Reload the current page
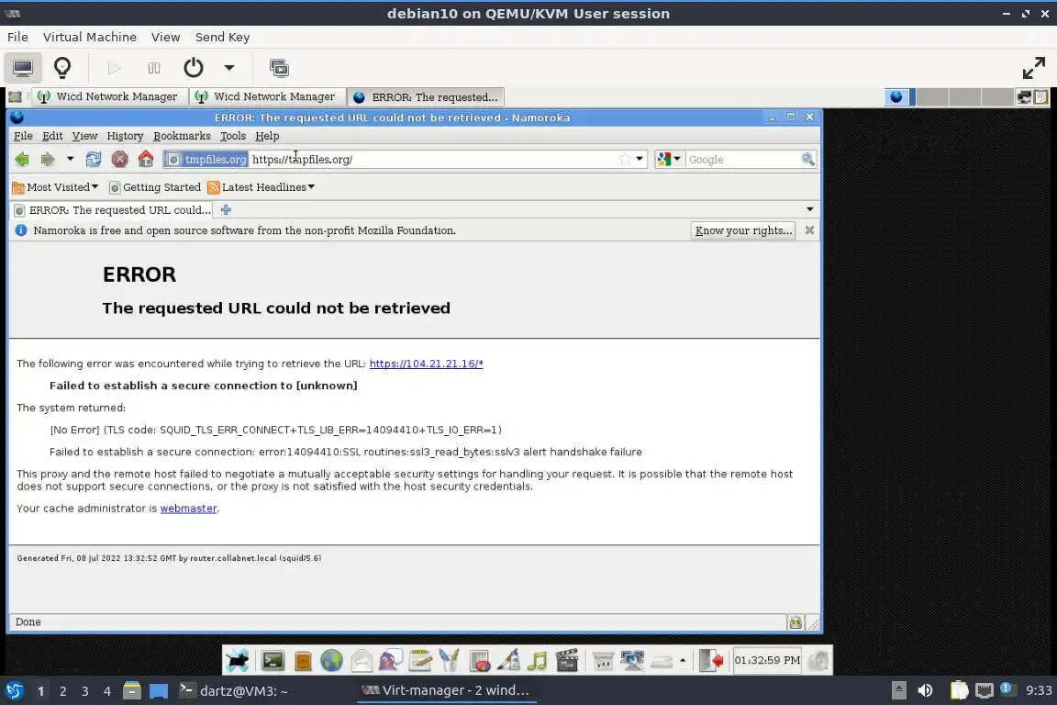 [93, 159]
